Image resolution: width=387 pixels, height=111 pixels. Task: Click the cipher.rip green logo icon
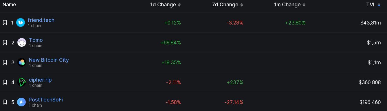[22, 82]
